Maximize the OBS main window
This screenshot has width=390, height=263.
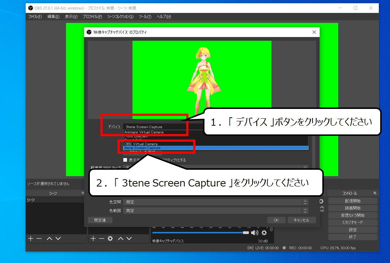(355, 8)
